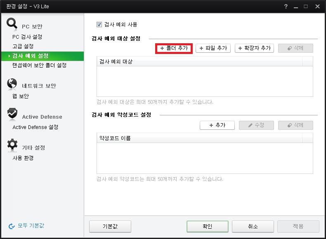Screen dimensions: 326x239
Task: Uncheck the 검사 예외 사용 checkbox
Action: click(x=99, y=25)
